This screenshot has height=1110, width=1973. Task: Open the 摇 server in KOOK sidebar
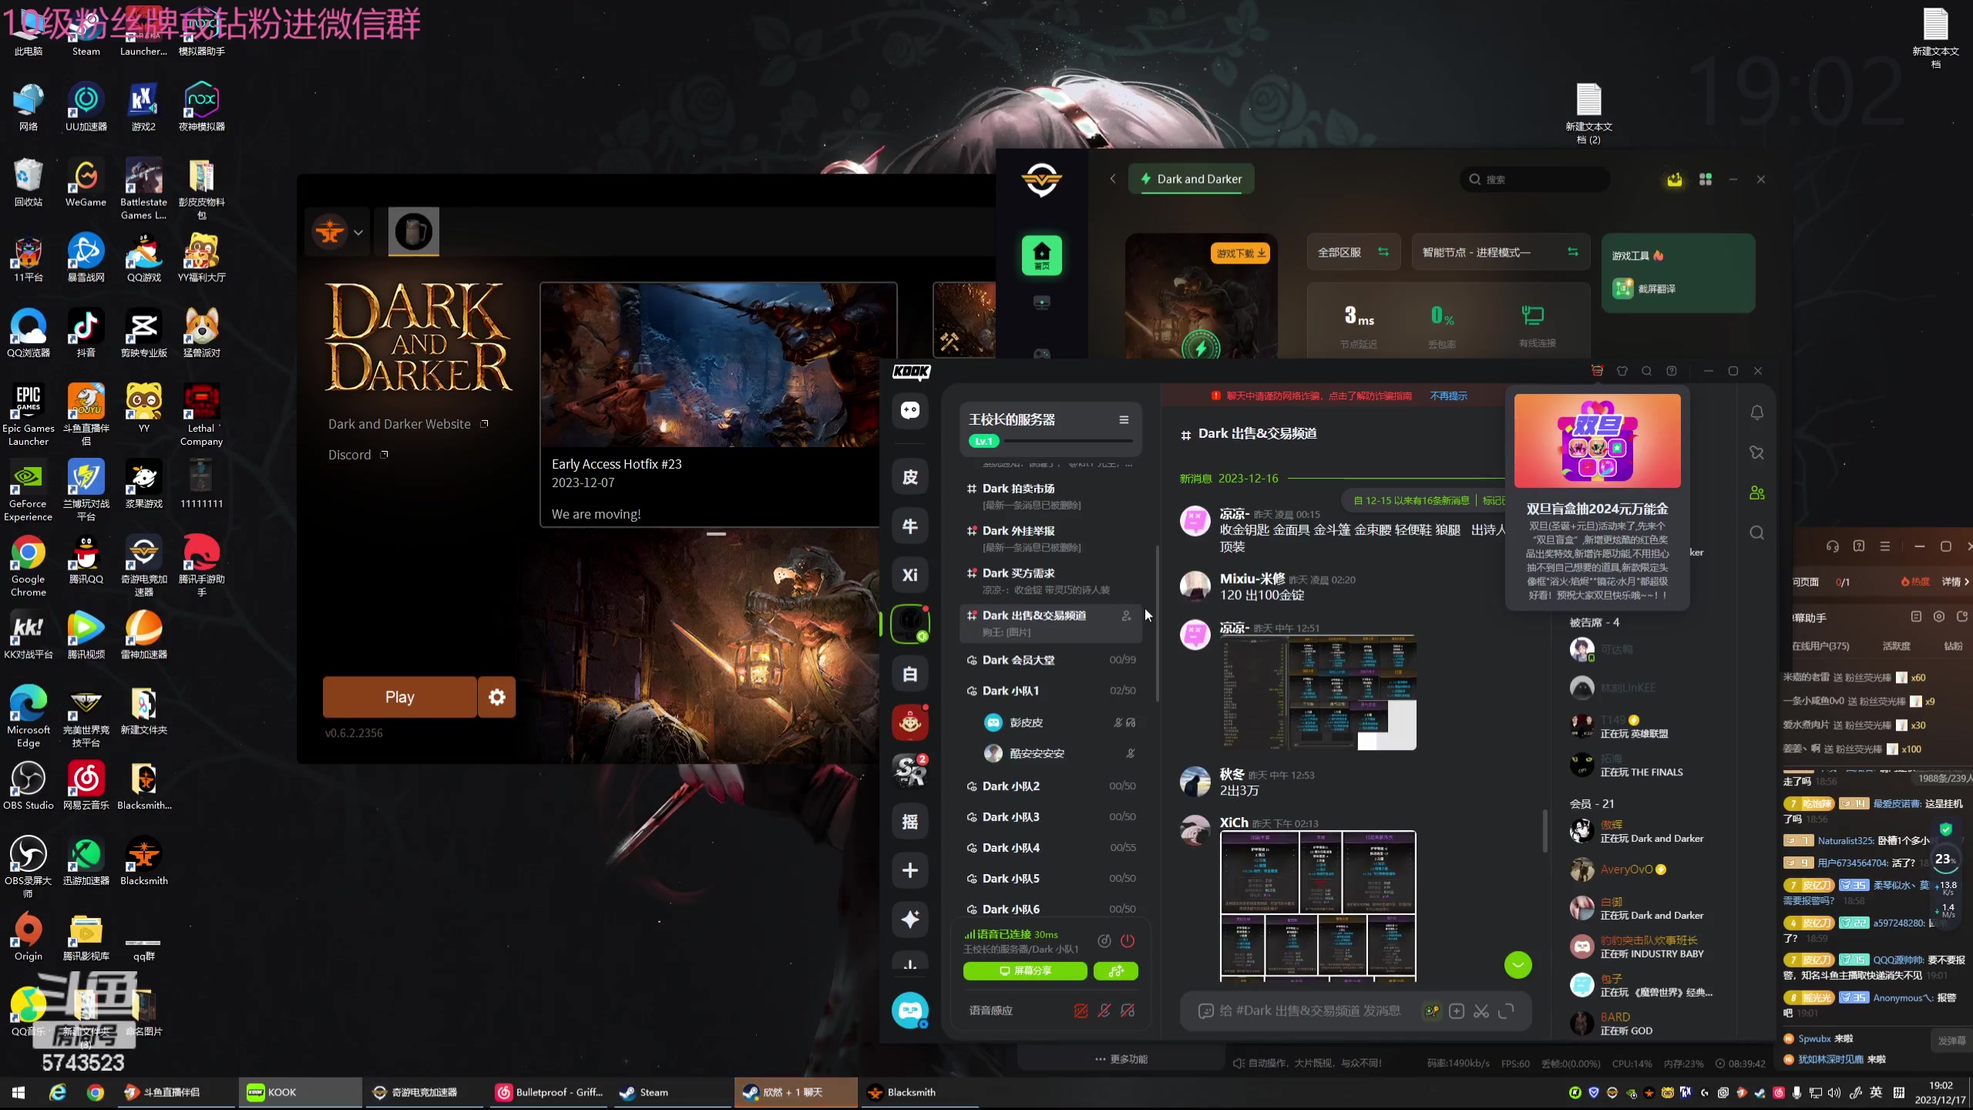(x=910, y=822)
